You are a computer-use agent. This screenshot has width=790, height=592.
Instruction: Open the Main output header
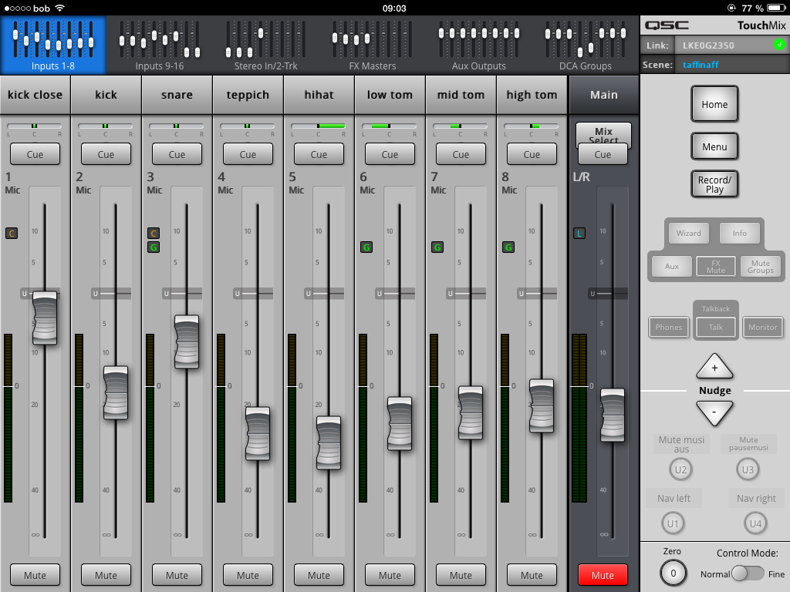[603, 95]
